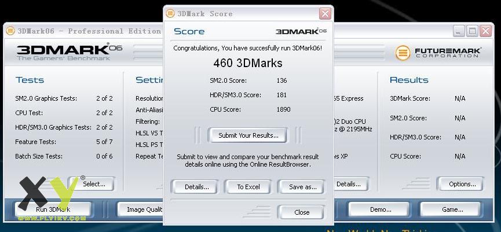501x232 pixels.
Task: Click the Congratulations message text
Action: [x=248, y=48]
